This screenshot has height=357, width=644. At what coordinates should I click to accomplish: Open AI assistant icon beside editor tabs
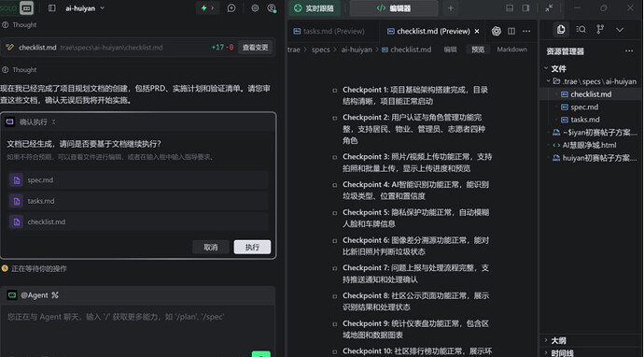click(497, 31)
